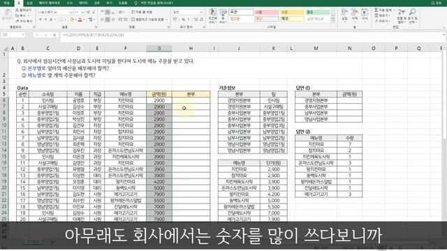
Task: Toggle Bold formatting
Action: 41,20
